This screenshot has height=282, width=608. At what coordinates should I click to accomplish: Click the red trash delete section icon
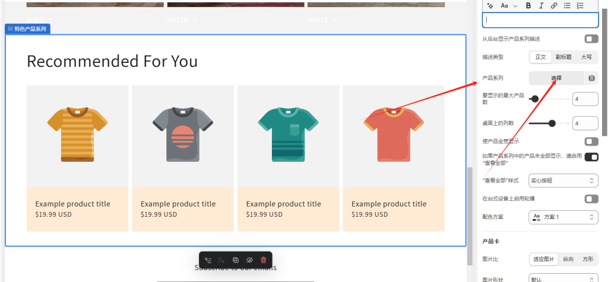(264, 260)
